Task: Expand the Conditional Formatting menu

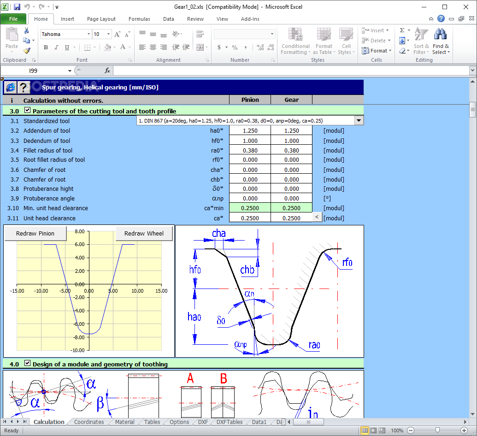Action: tap(295, 41)
